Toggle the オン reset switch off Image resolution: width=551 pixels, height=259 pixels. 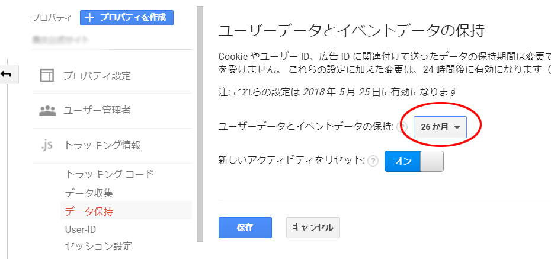click(414, 161)
